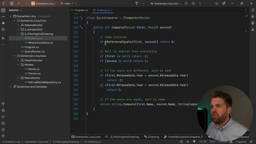The width and height of the screenshot is (256, 144).
Task: Open the Solution view selector dropdown
Action: pos(15,10)
